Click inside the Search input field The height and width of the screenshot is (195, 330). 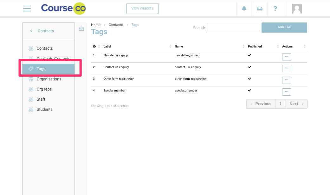233,28
